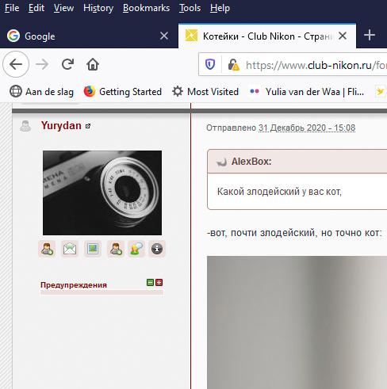Click the first add-friend user icon
This screenshot has height=389, width=387.
(x=47, y=249)
